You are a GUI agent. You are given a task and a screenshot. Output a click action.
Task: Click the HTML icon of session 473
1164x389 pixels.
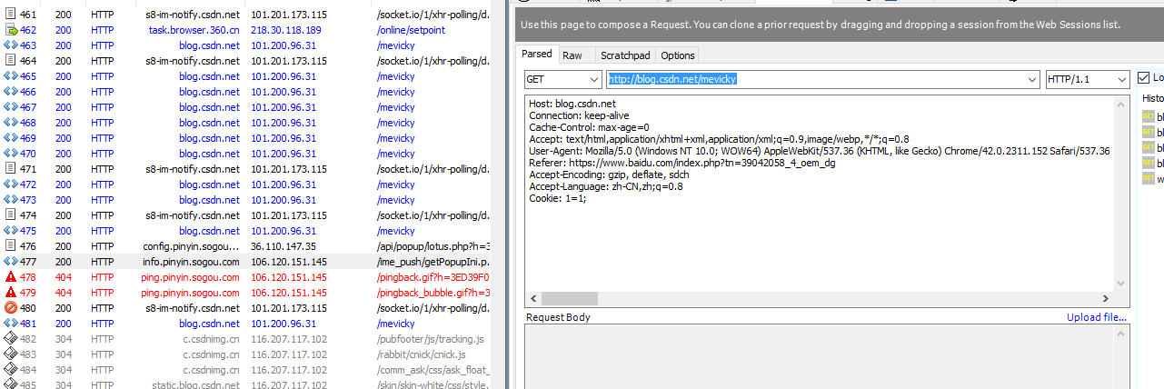pos(10,200)
